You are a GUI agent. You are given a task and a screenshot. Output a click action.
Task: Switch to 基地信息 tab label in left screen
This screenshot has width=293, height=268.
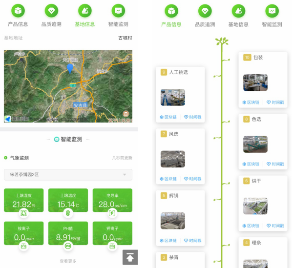click(85, 24)
